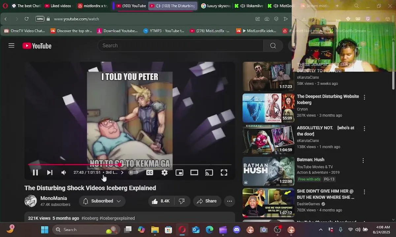Open Discord from the taskbar

(x=237, y=229)
